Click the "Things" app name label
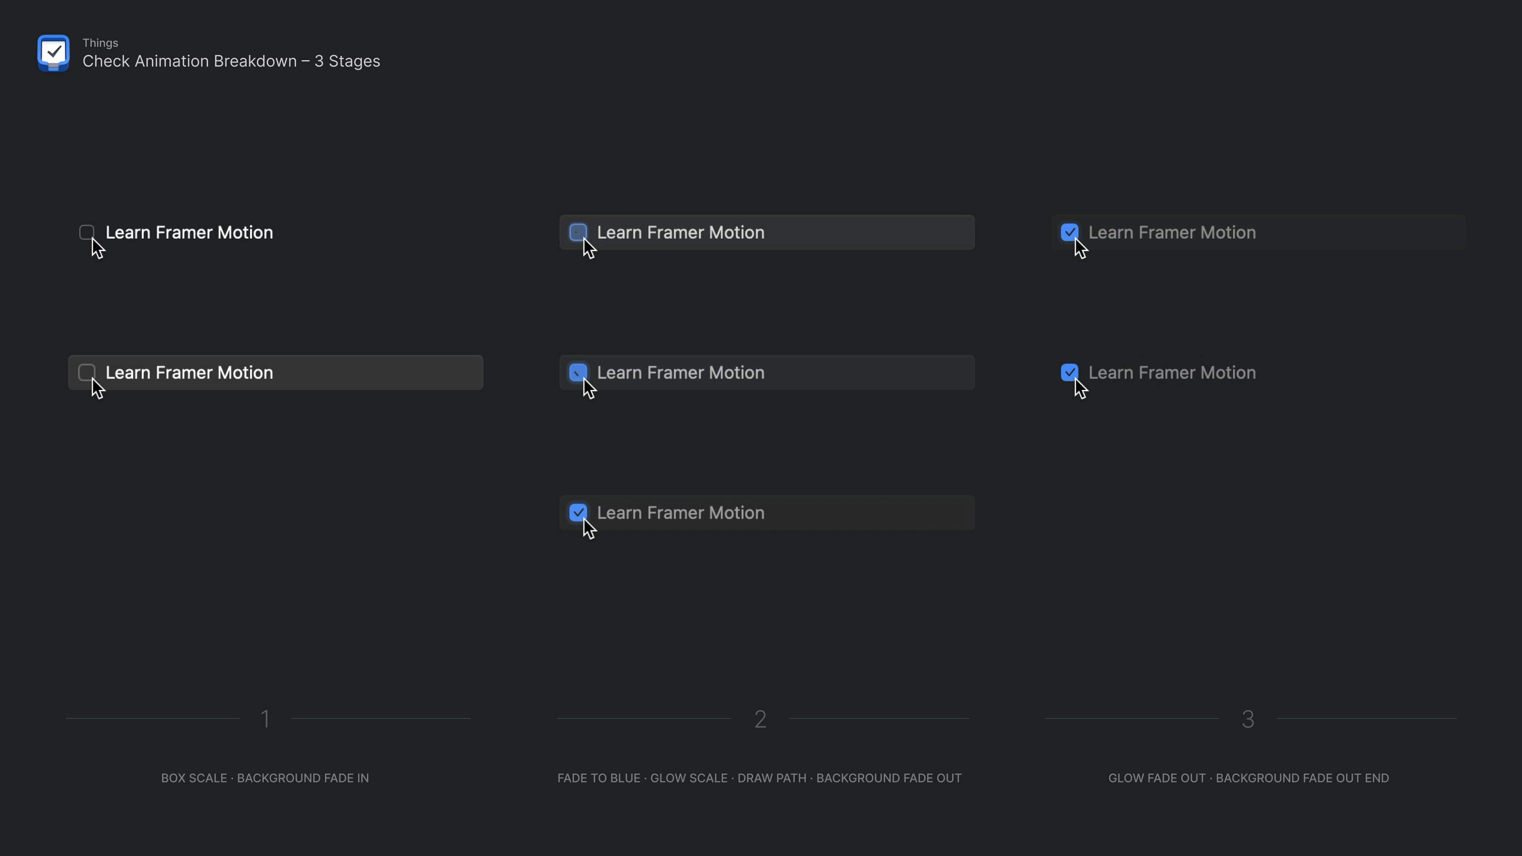The height and width of the screenshot is (856, 1522). pos(100,42)
